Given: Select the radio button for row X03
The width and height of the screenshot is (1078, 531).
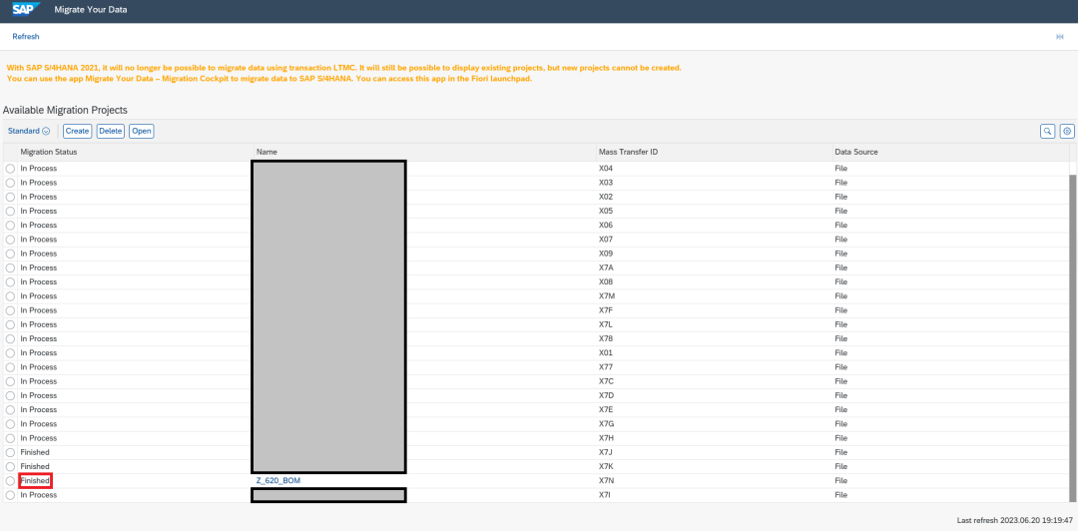Looking at the screenshot, I should (10, 183).
